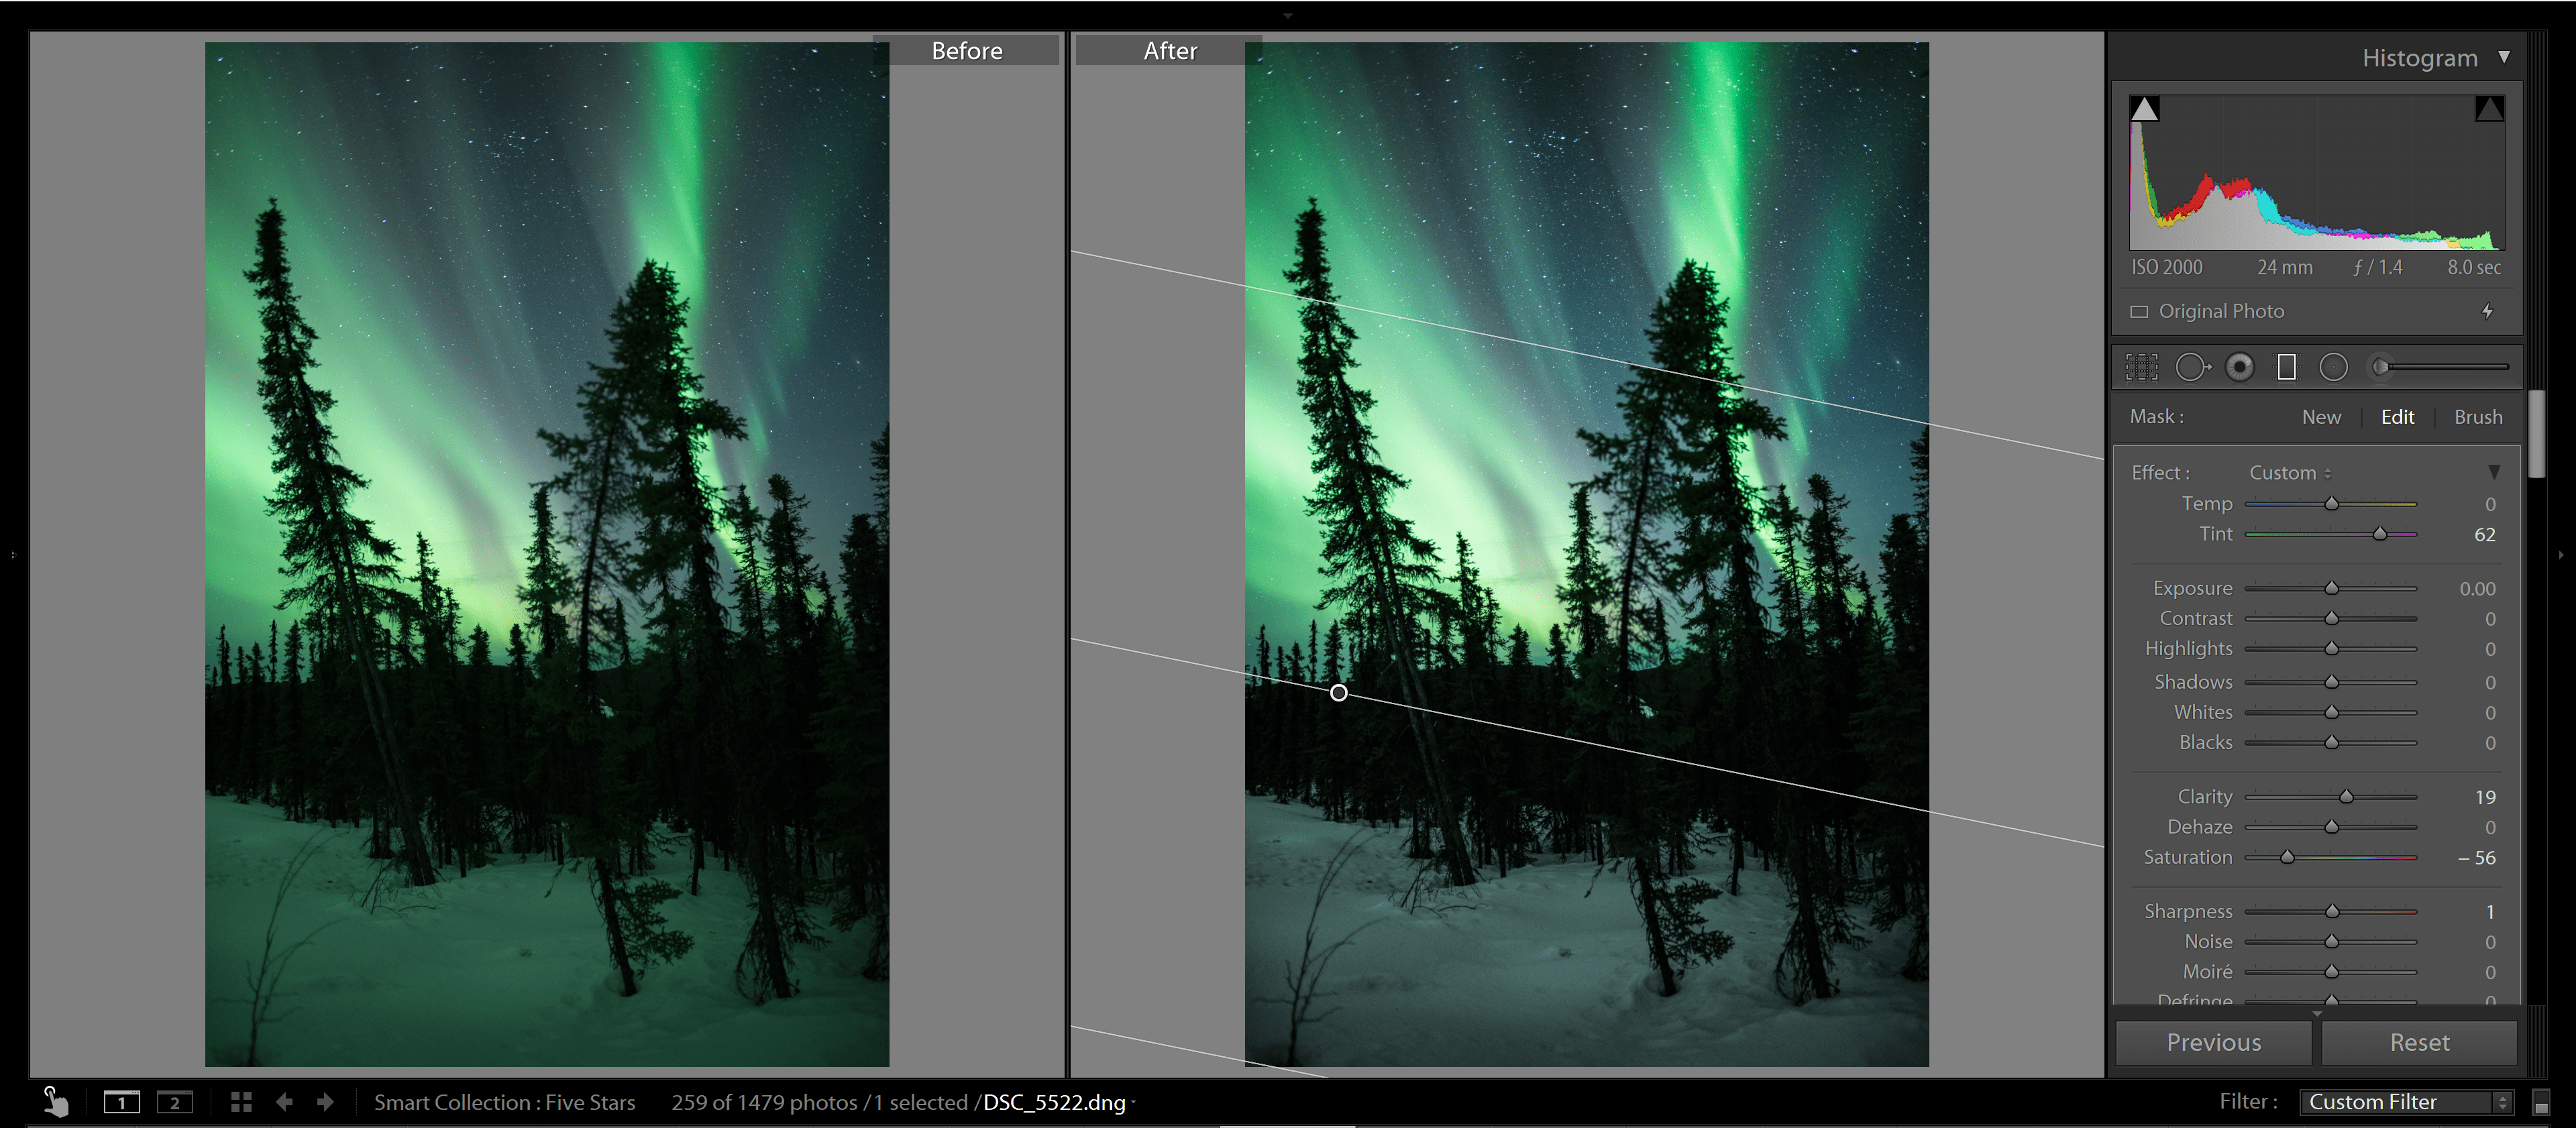The height and width of the screenshot is (1128, 2576).
Task: Click the Tint slider handle
Action: [2380, 533]
